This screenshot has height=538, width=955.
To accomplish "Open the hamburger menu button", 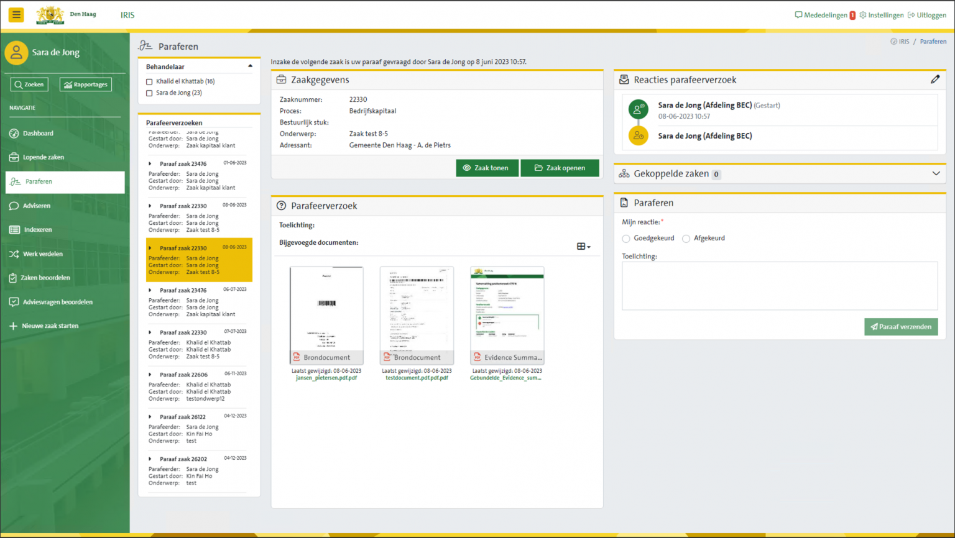I will (x=16, y=14).
